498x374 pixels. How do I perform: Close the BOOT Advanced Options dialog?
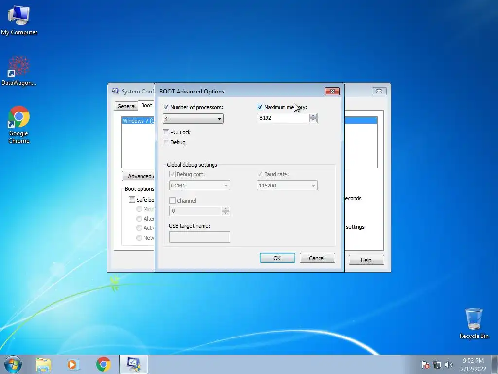point(332,91)
